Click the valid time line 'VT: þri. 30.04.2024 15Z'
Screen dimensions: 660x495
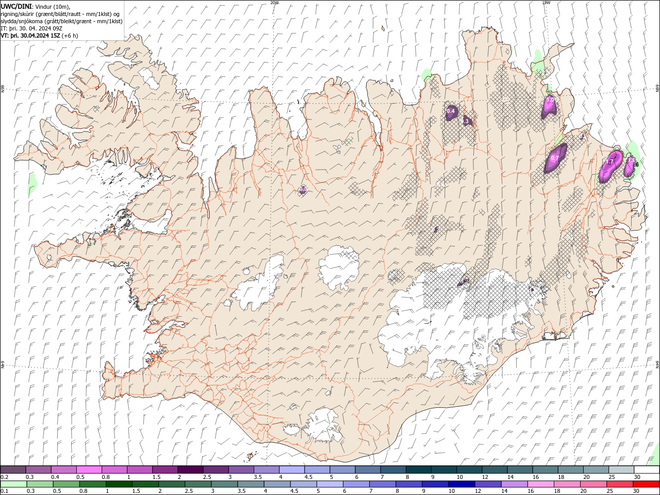coord(31,36)
